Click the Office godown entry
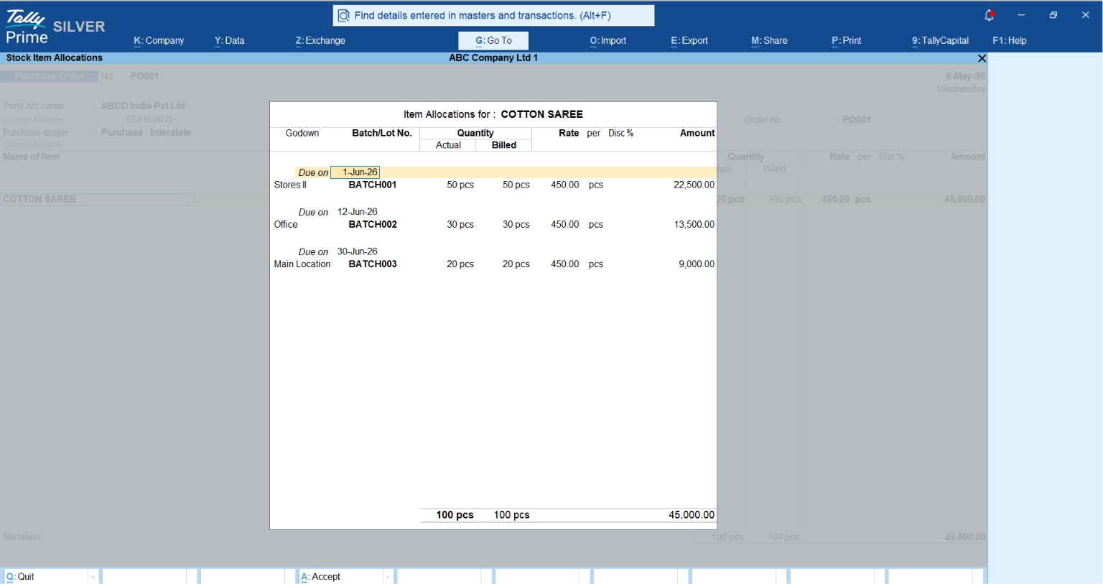Viewport: 1103px width, 584px height. pyautogui.click(x=286, y=225)
